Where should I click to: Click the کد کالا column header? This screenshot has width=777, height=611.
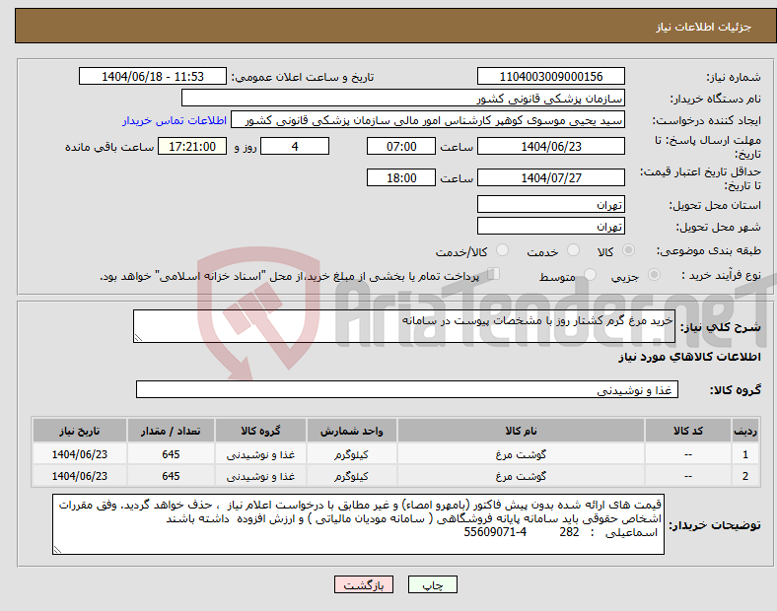[688, 431]
